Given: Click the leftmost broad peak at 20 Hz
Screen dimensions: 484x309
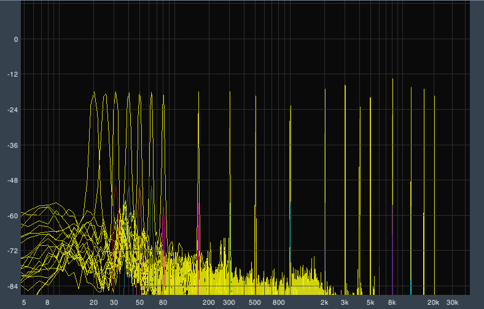Looking at the screenshot, I should pos(94,93).
